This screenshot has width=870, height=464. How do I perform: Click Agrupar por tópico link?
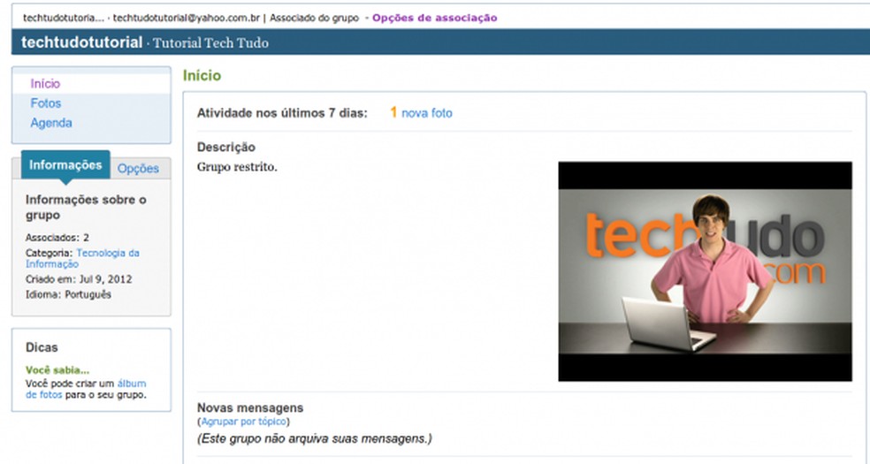pyautogui.click(x=243, y=422)
